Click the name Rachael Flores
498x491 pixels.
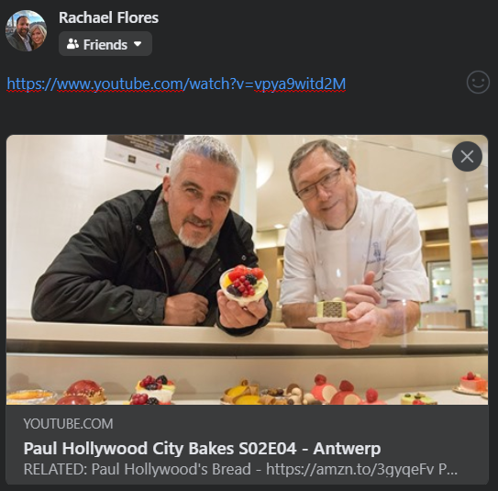(108, 17)
